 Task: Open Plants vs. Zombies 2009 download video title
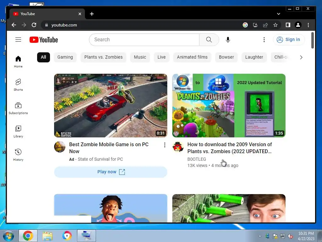point(230,148)
